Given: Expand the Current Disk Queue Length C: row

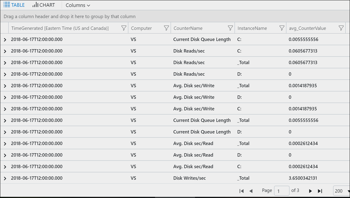Looking at the screenshot, I should pyautogui.click(x=5, y=40).
